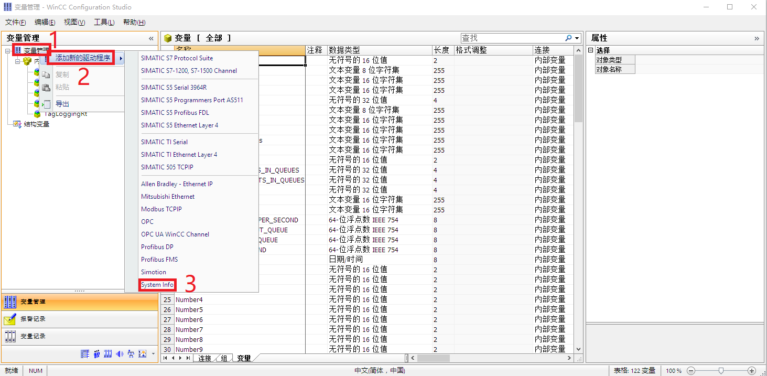767x376 pixels.
Task: Select the Number9 table cell
Action: [240, 349]
